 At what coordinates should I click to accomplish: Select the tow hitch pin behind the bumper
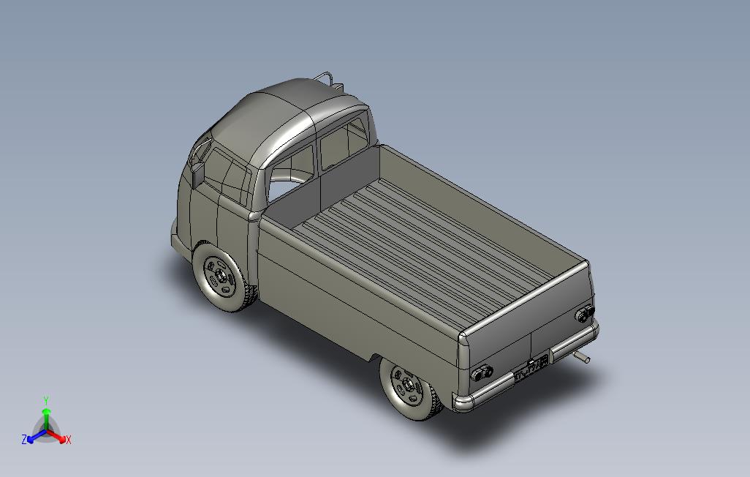click(x=583, y=357)
